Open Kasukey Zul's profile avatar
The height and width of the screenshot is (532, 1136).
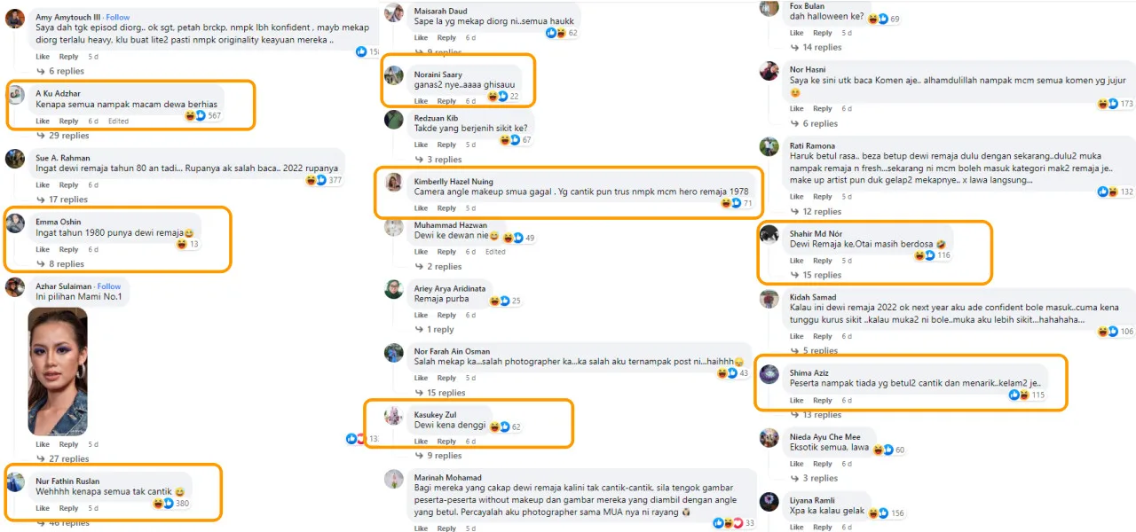393,415
